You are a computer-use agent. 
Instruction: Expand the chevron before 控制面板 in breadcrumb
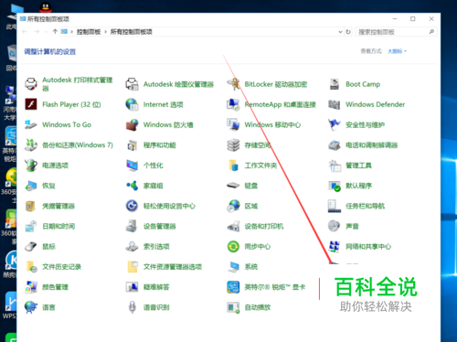[72, 32]
